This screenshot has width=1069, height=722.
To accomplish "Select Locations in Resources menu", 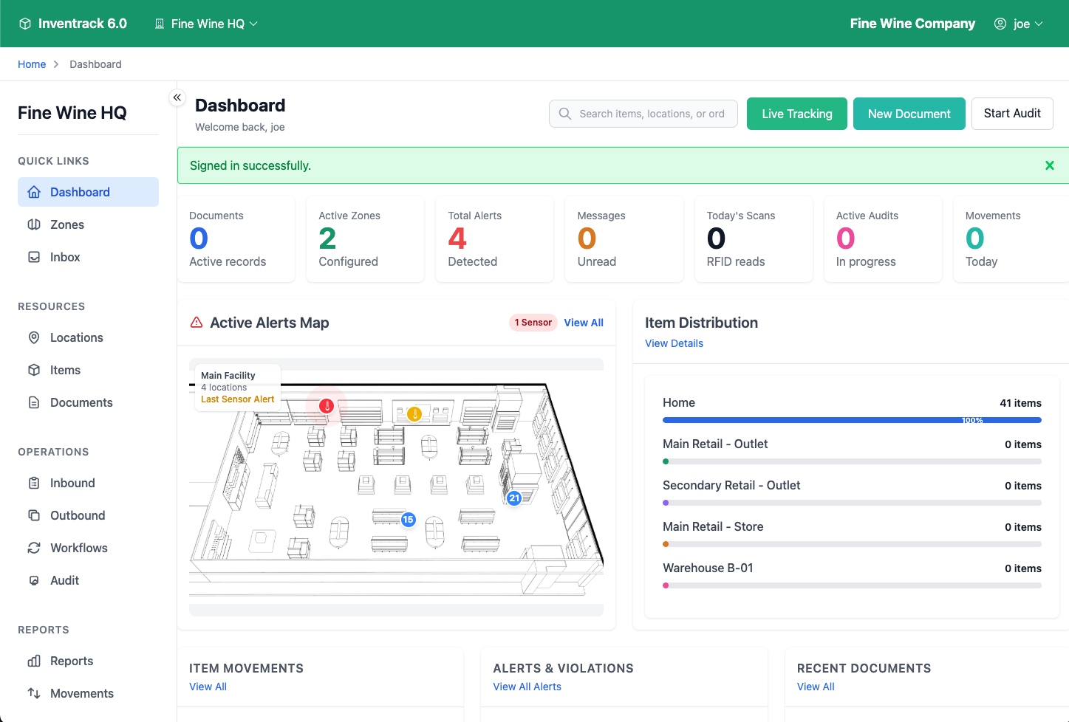I will click(x=76, y=337).
